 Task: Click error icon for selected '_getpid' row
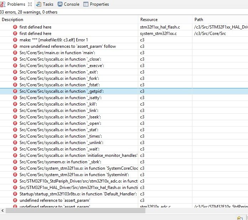[15, 91]
